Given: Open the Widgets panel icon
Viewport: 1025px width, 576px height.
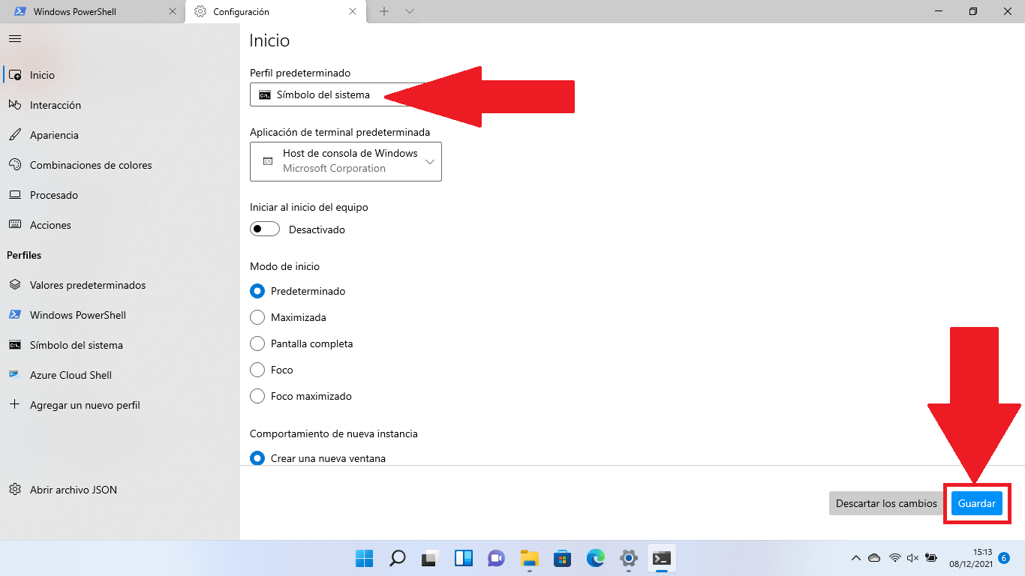Looking at the screenshot, I should click(463, 558).
